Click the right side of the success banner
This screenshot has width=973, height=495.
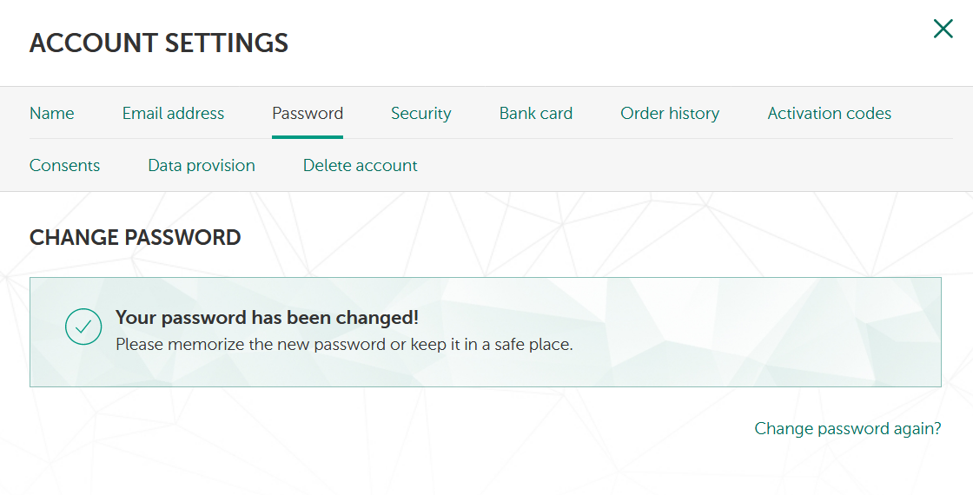point(825,332)
